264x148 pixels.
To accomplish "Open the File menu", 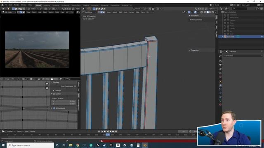I will click(6, 5).
